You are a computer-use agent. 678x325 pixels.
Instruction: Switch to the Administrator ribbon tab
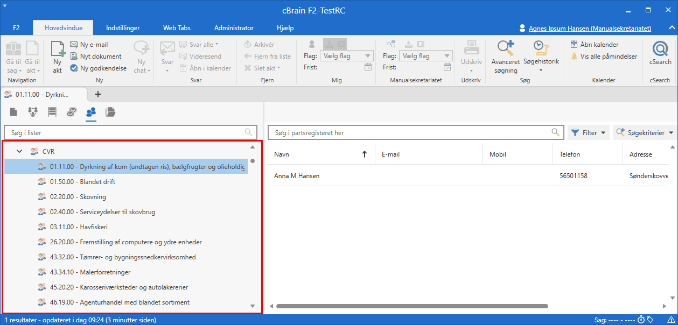pos(234,28)
